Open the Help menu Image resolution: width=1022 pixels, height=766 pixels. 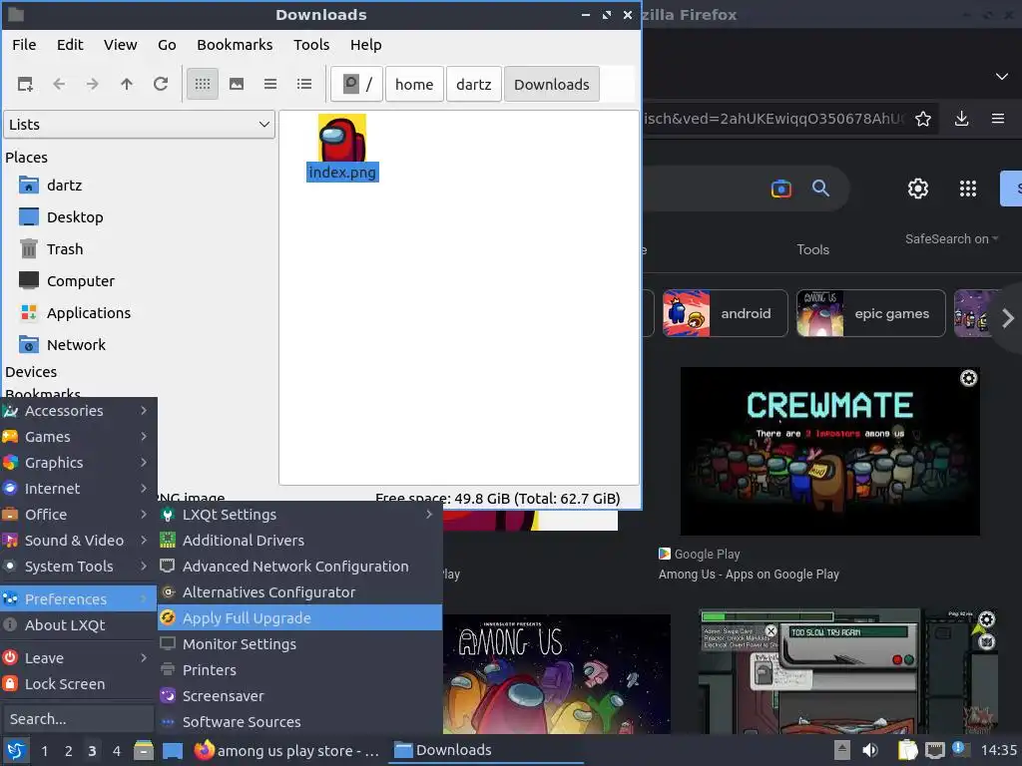click(365, 45)
